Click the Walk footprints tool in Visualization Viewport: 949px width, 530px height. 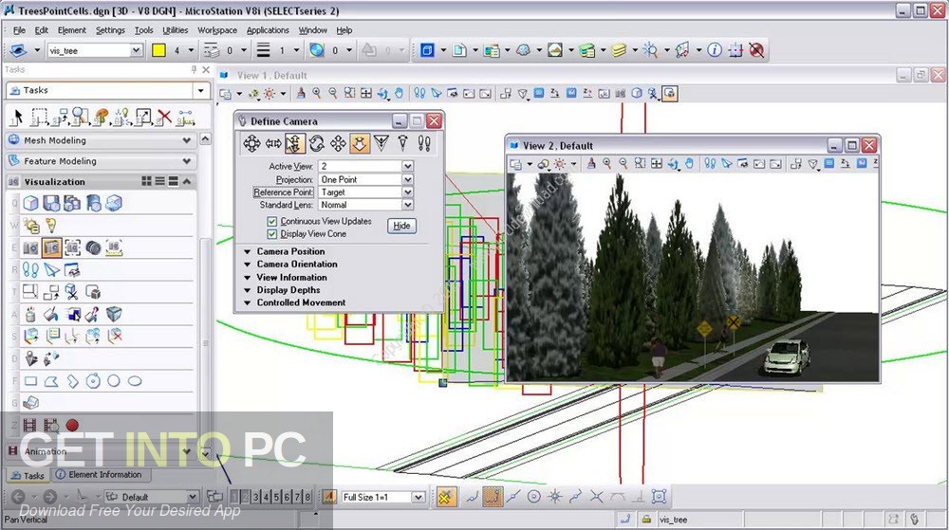[x=30, y=269]
